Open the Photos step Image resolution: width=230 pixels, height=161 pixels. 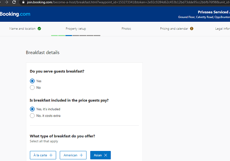click(x=126, y=28)
